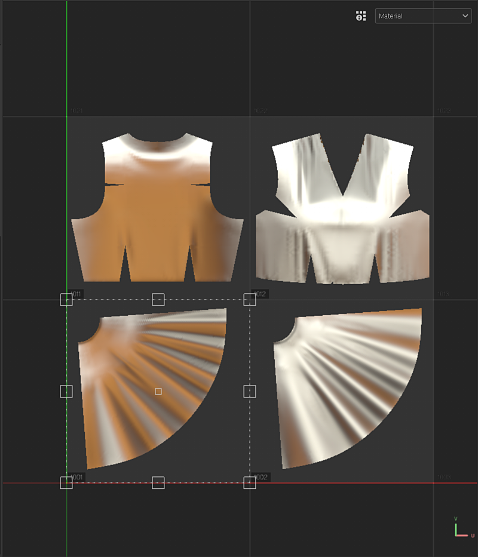This screenshot has height=557, width=478.
Task: Click the UV axis gizmo in the corner
Action: (x=459, y=528)
